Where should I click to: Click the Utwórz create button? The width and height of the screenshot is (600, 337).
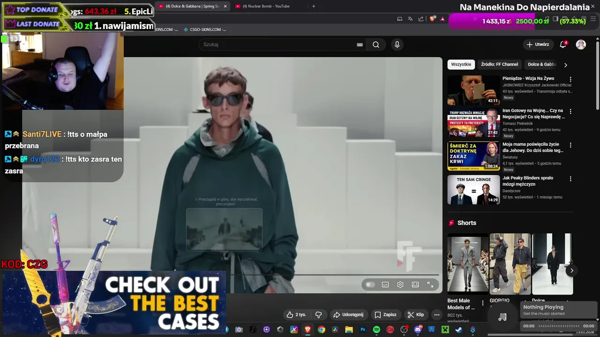click(x=537, y=44)
